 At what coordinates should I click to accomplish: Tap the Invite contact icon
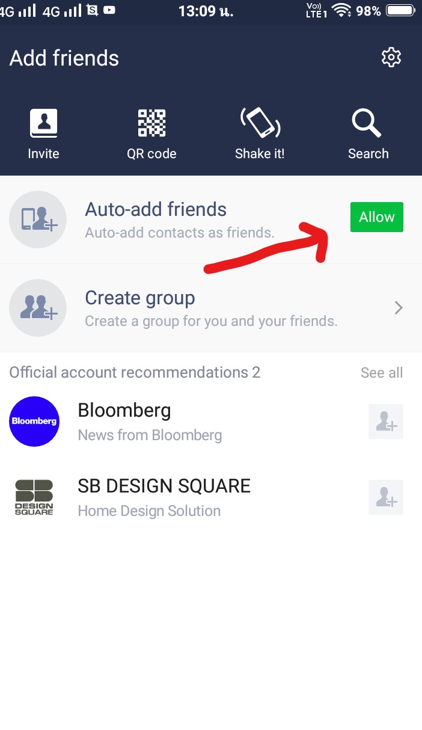(43, 123)
